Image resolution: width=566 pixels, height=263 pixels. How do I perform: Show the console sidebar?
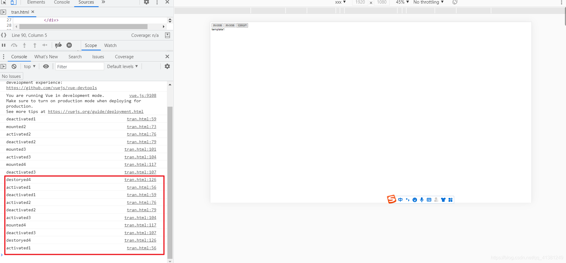coord(3,67)
